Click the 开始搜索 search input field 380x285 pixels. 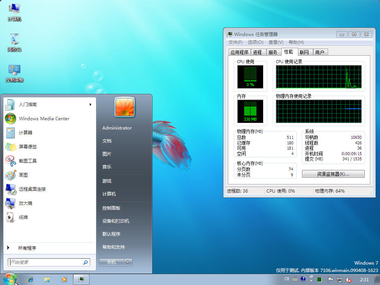click(49, 262)
